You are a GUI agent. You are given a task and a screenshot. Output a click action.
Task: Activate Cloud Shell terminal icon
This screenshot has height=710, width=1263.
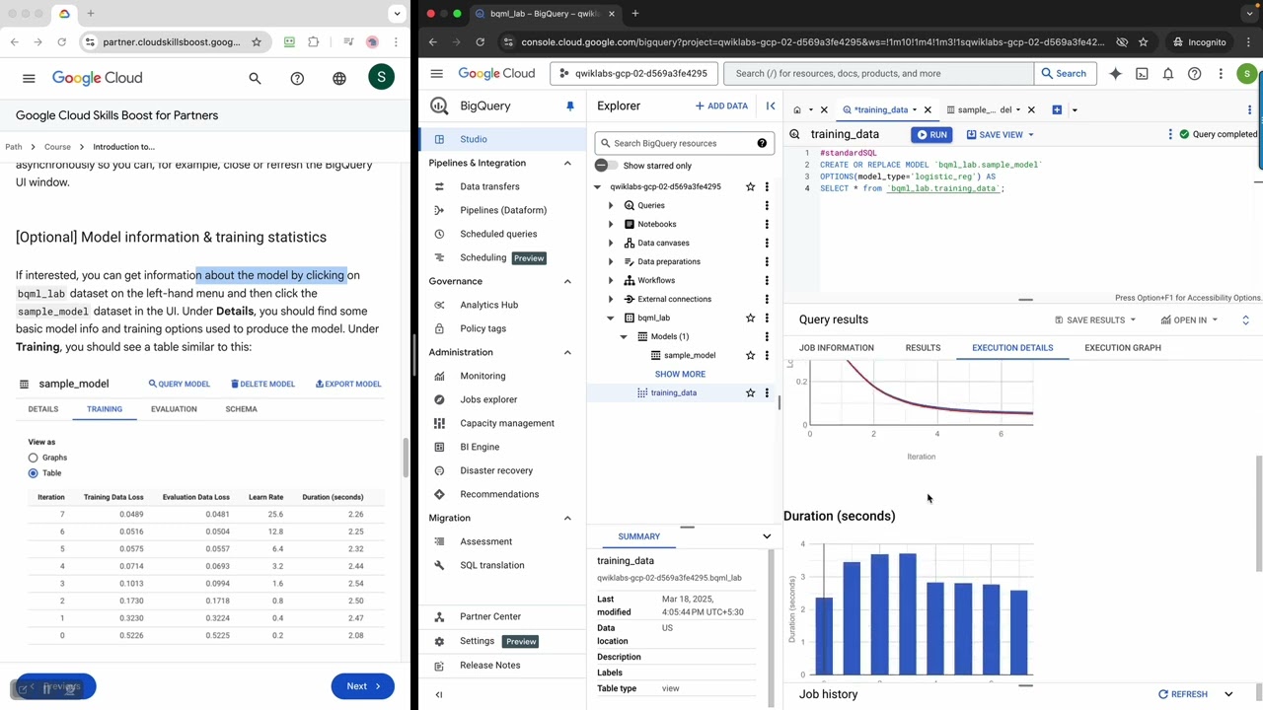[1142, 73]
